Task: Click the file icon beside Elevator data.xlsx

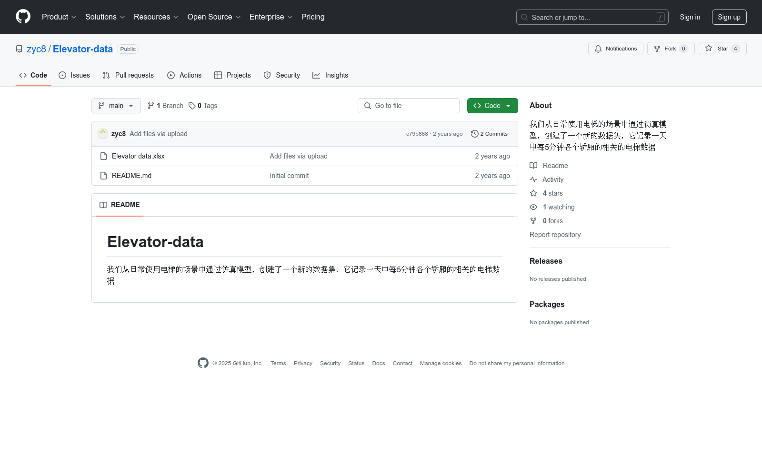Action: pos(103,156)
